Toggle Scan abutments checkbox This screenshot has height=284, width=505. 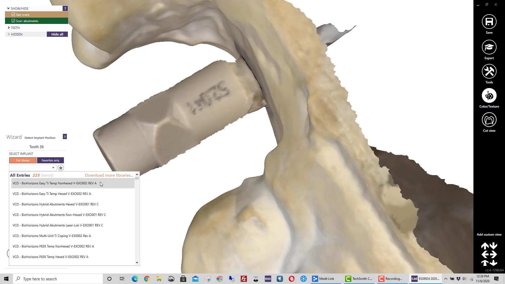click(x=13, y=21)
